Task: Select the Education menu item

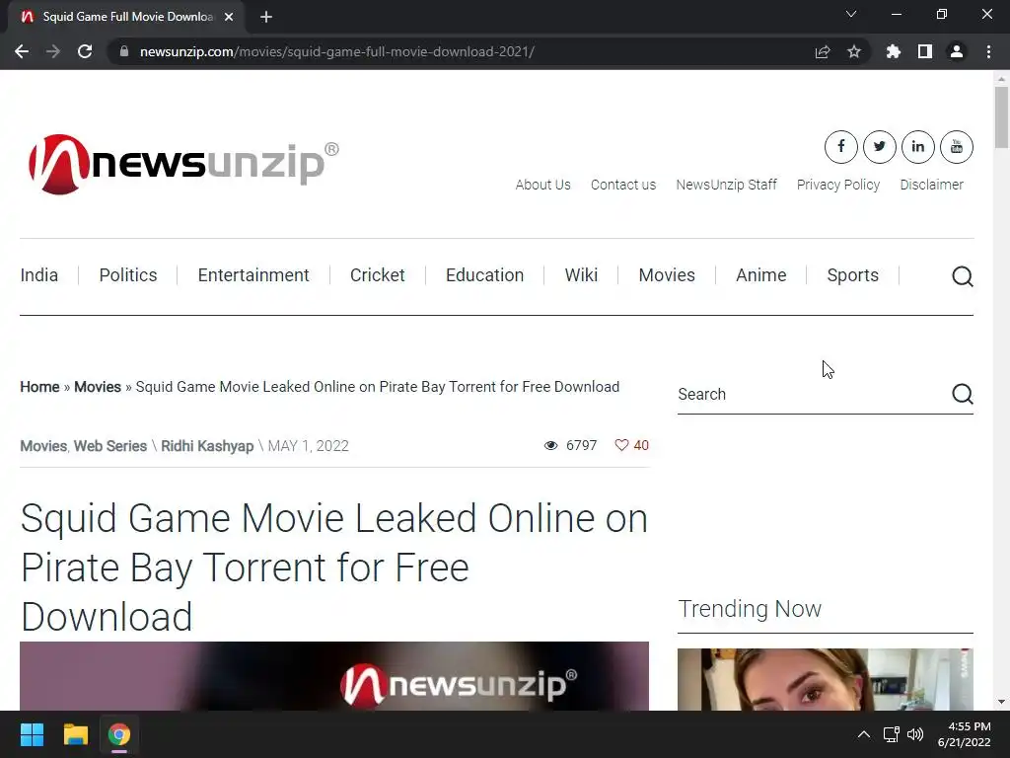Action: [485, 275]
